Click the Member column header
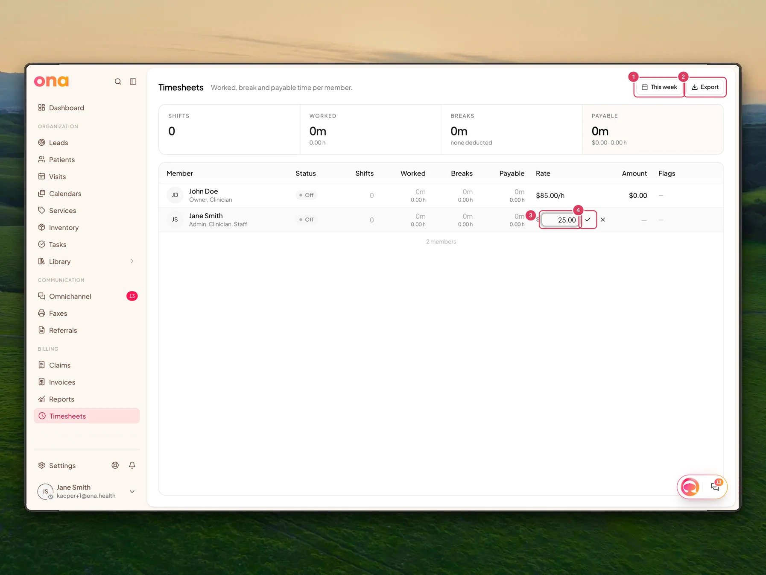 [180, 173]
